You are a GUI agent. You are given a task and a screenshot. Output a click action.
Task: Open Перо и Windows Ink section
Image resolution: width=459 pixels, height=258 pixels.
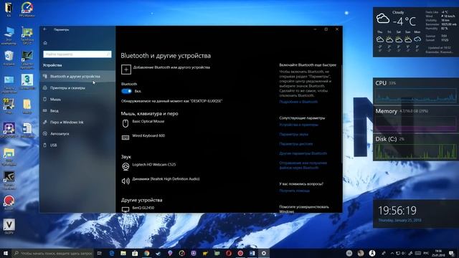77,123
